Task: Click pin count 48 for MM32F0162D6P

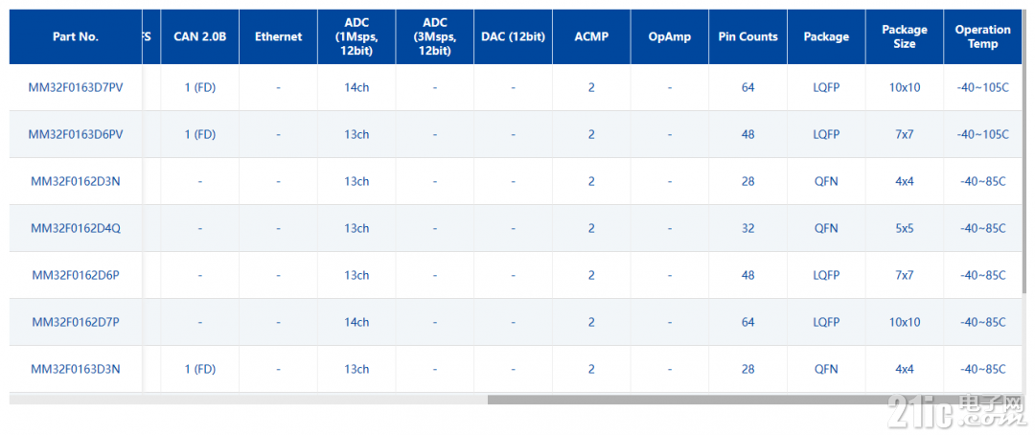Action: (x=747, y=275)
